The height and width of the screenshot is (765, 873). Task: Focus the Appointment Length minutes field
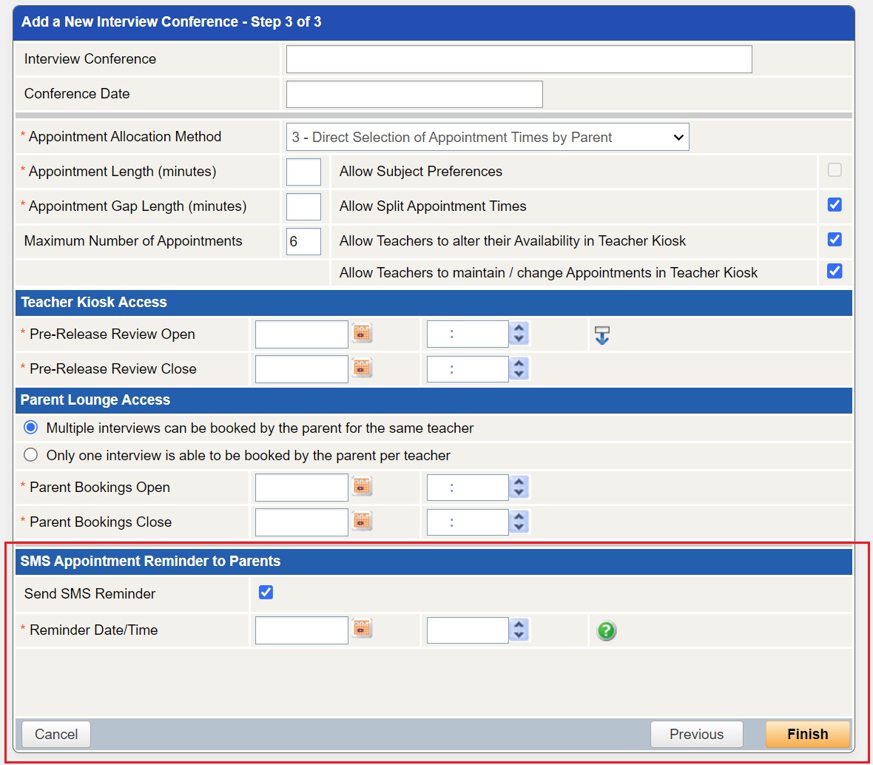(x=303, y=172)
